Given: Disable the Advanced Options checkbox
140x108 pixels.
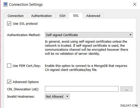Looking at the screenshot, I should click(x=9, y=82).
